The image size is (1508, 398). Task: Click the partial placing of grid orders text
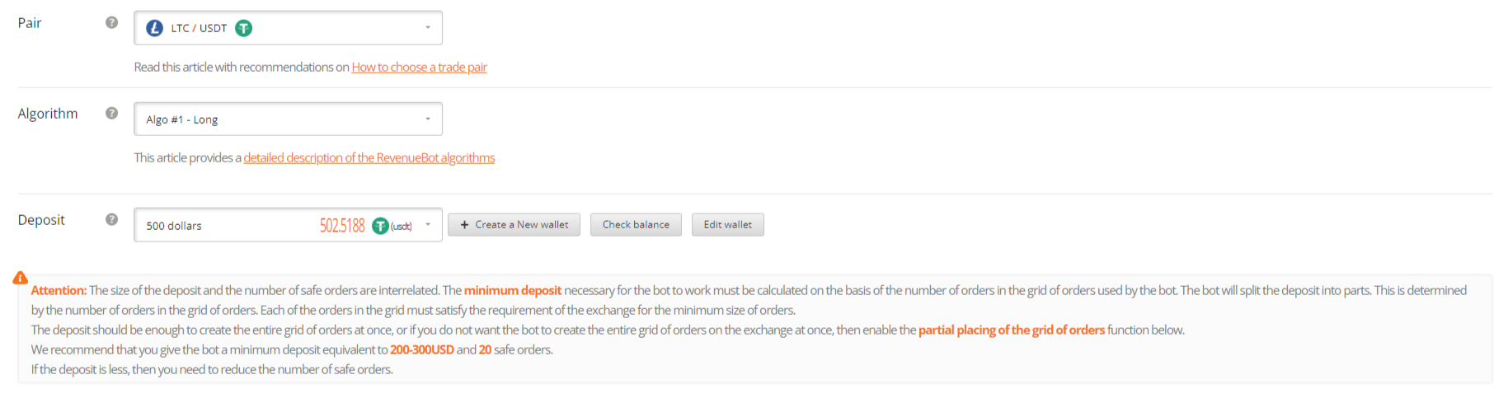coord(1012,330)
